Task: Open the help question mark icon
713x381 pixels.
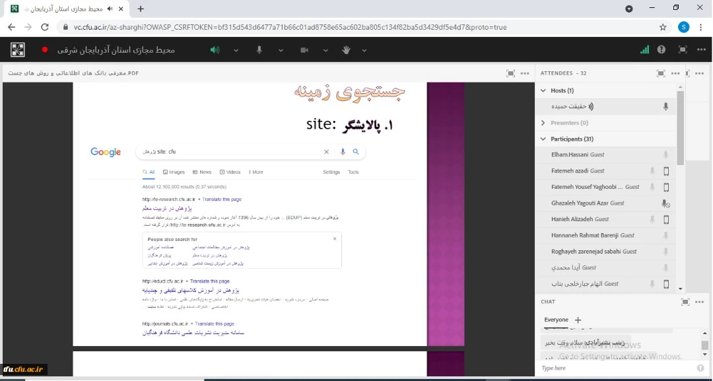Action: (662, 50)
